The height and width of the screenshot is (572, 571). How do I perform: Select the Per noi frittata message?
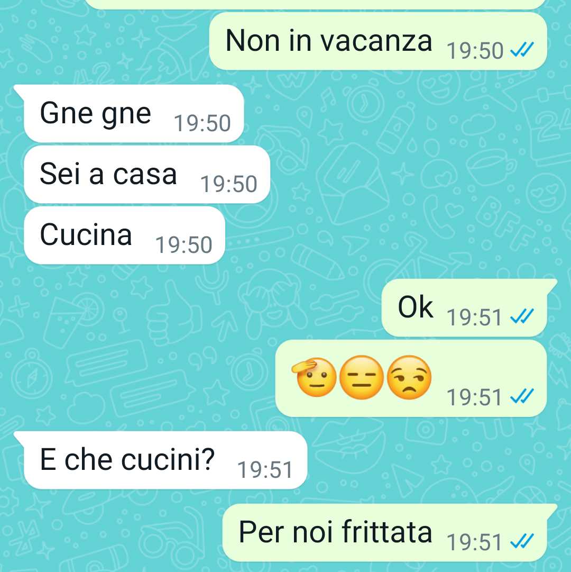point(390,533)
